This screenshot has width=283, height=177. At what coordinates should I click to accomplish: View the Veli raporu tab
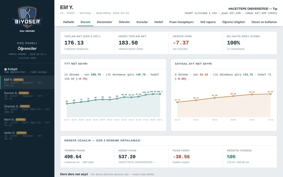tap(208, 22)
